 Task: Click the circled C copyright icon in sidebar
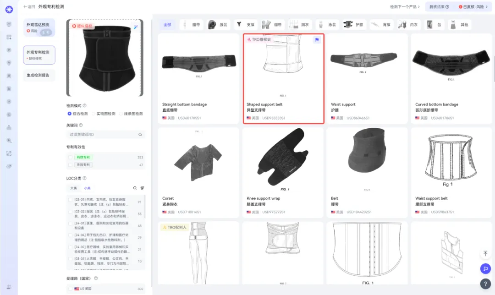tap(9, 115)
